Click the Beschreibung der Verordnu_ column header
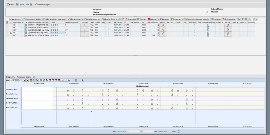 click(39, 22)
